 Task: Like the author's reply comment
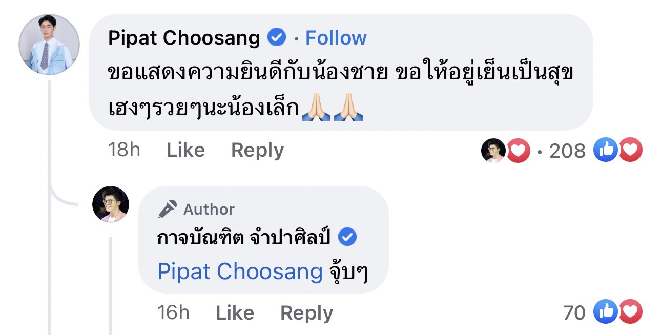point(235,312)
